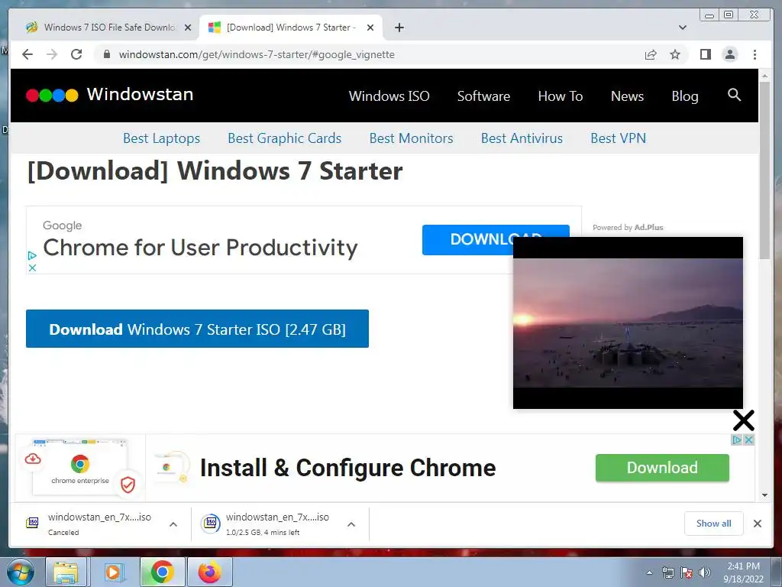
Task: Click the address bar URL field
Action: tap(369, 54)
